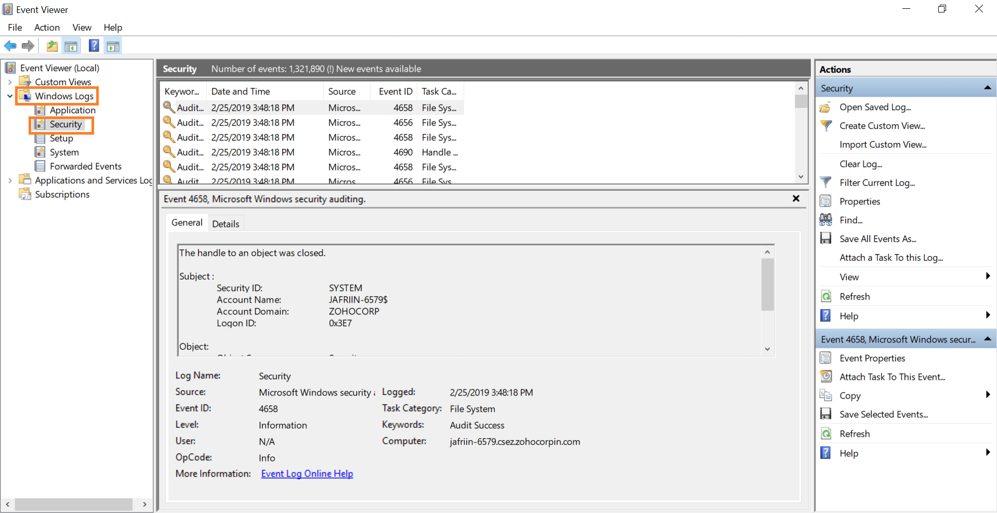Expand the Custom Views tree node
997x513 pixels.
(9, 82)
